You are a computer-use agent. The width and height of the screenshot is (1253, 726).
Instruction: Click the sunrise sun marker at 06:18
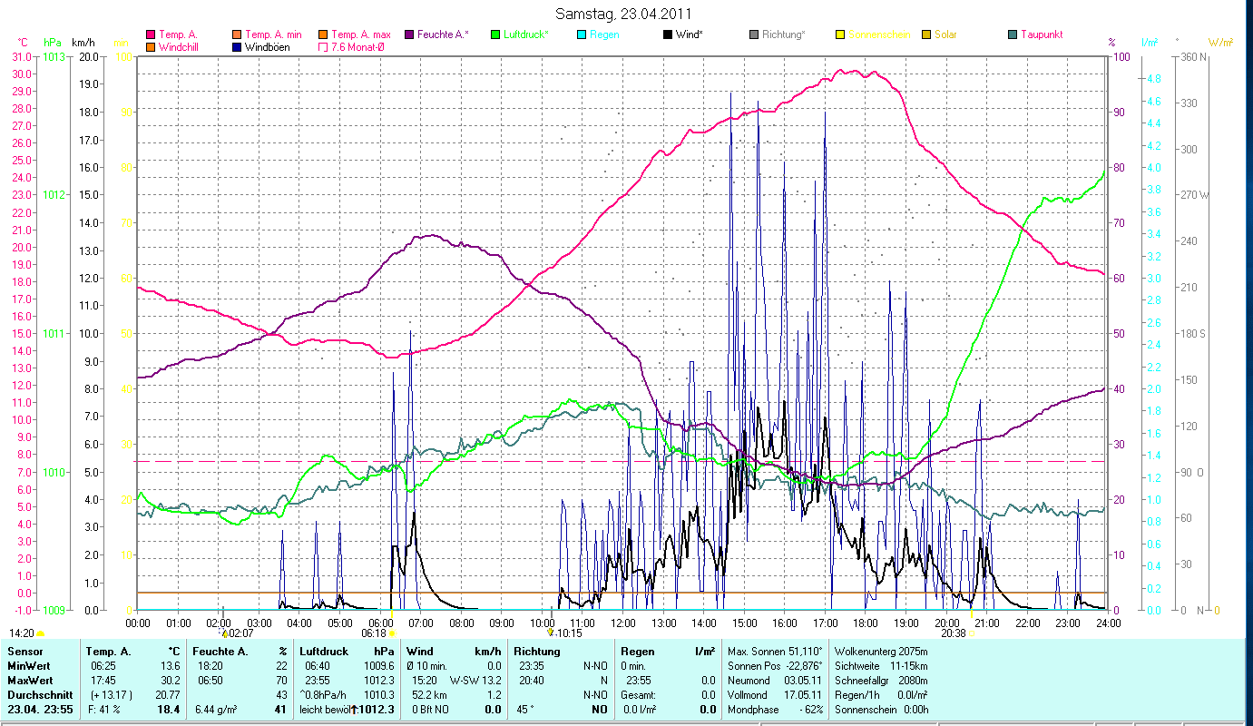[392, 633]
